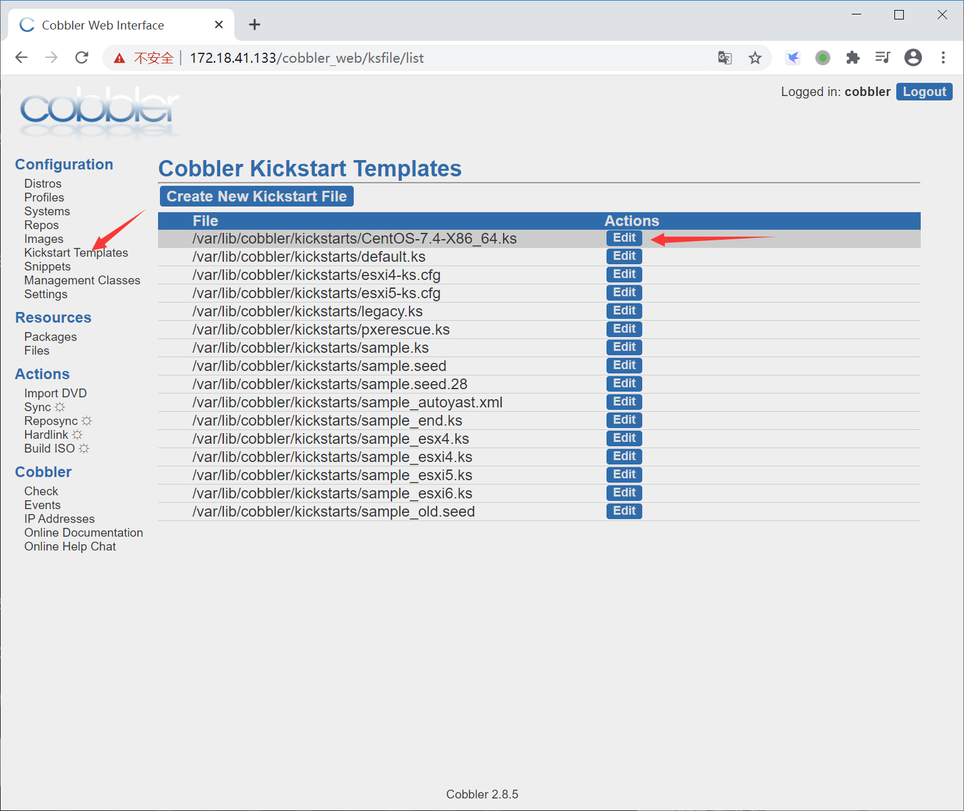Run the Reposync action
This screenshot has height=811, width=964.
click(x=58, y=421)
